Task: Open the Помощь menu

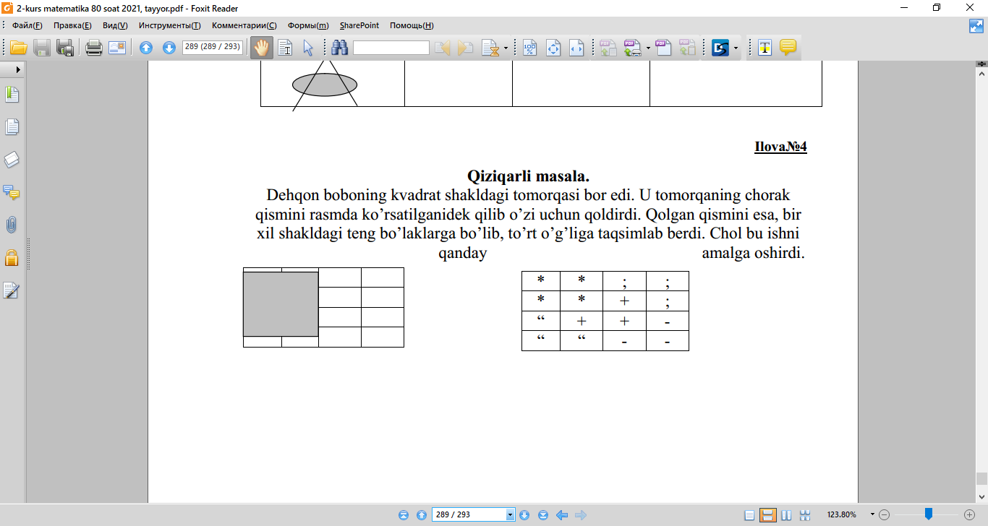Action: (412, 25)
